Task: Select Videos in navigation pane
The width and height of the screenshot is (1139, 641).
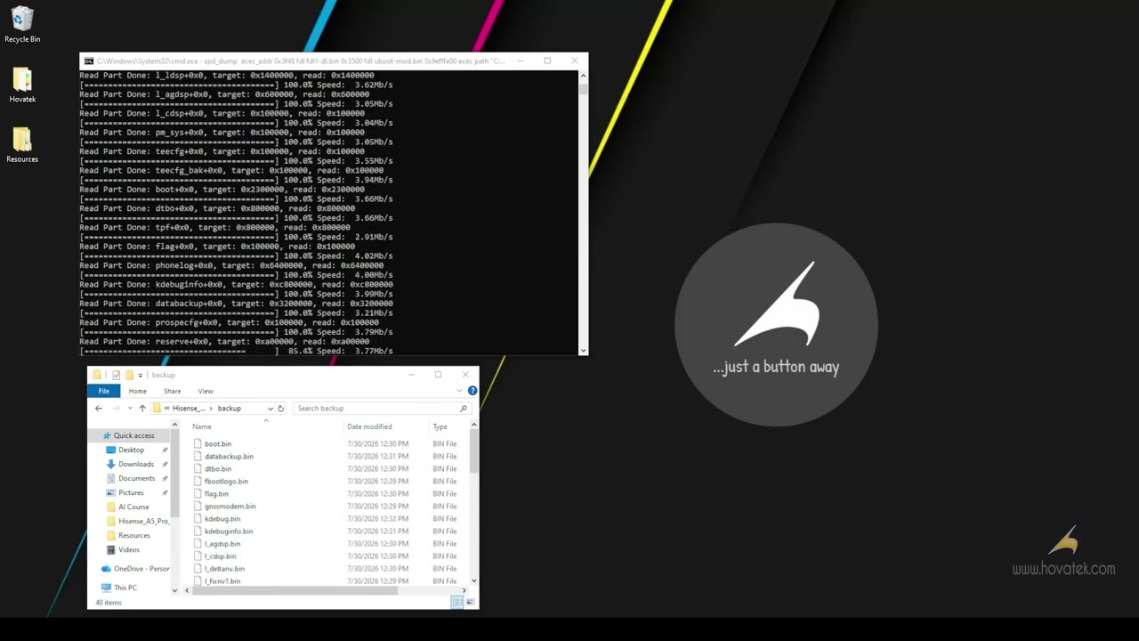Action: click(x=129, y=549)
